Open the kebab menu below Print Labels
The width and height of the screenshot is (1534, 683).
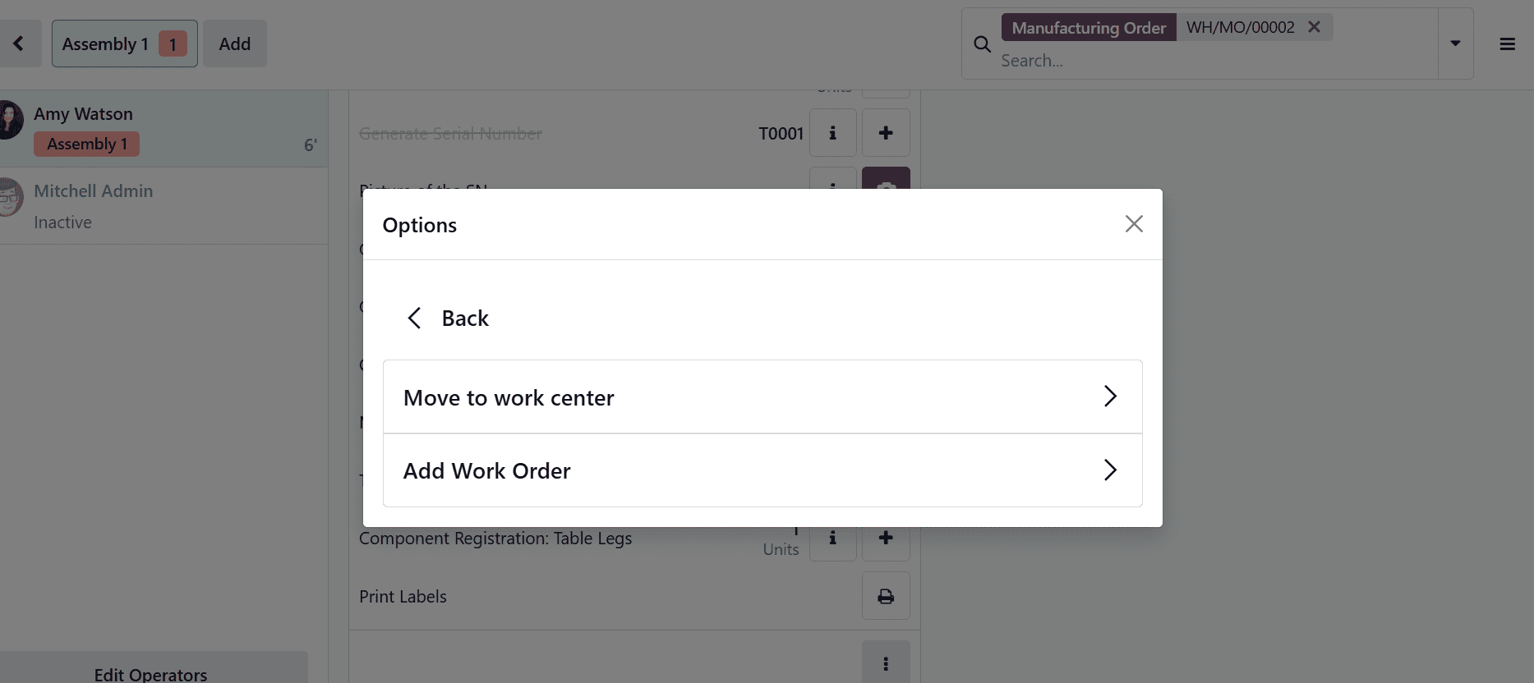pos(886,662)
